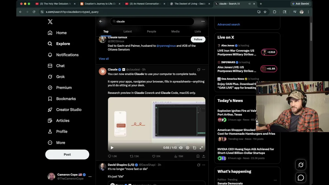The width and height of the screenshot is (329, 185).
Task: Open the @ryannegiroux mention link
Action: [x=166, y=46]
